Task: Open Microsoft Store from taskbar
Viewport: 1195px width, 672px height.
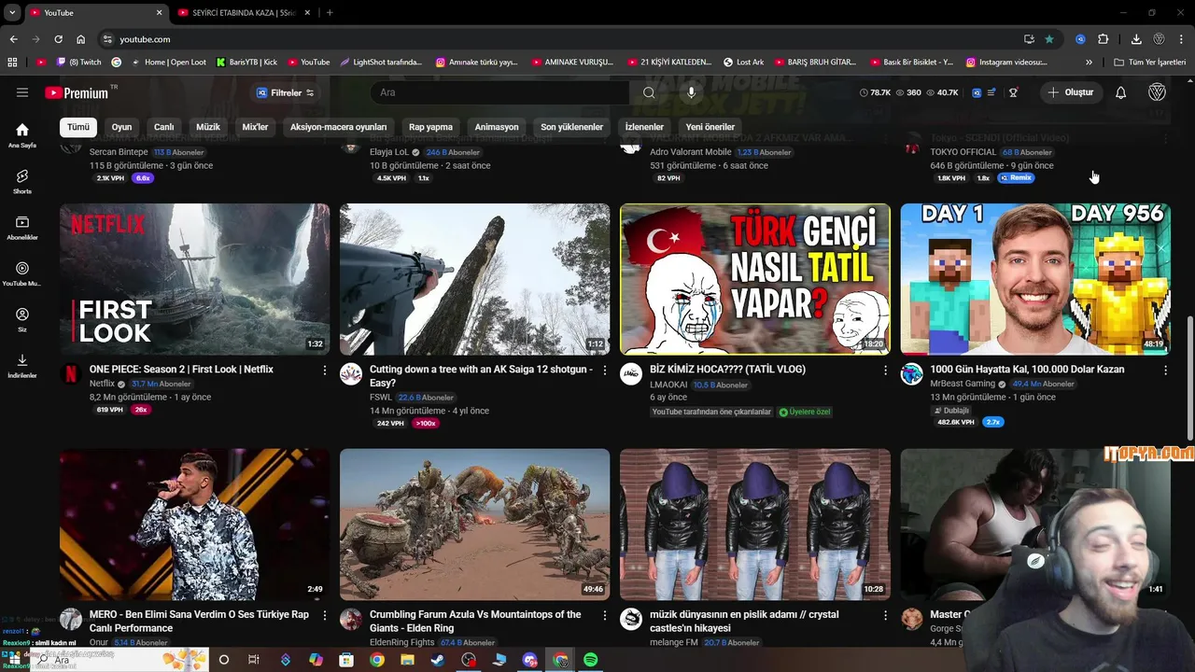Action: (346, 660)
